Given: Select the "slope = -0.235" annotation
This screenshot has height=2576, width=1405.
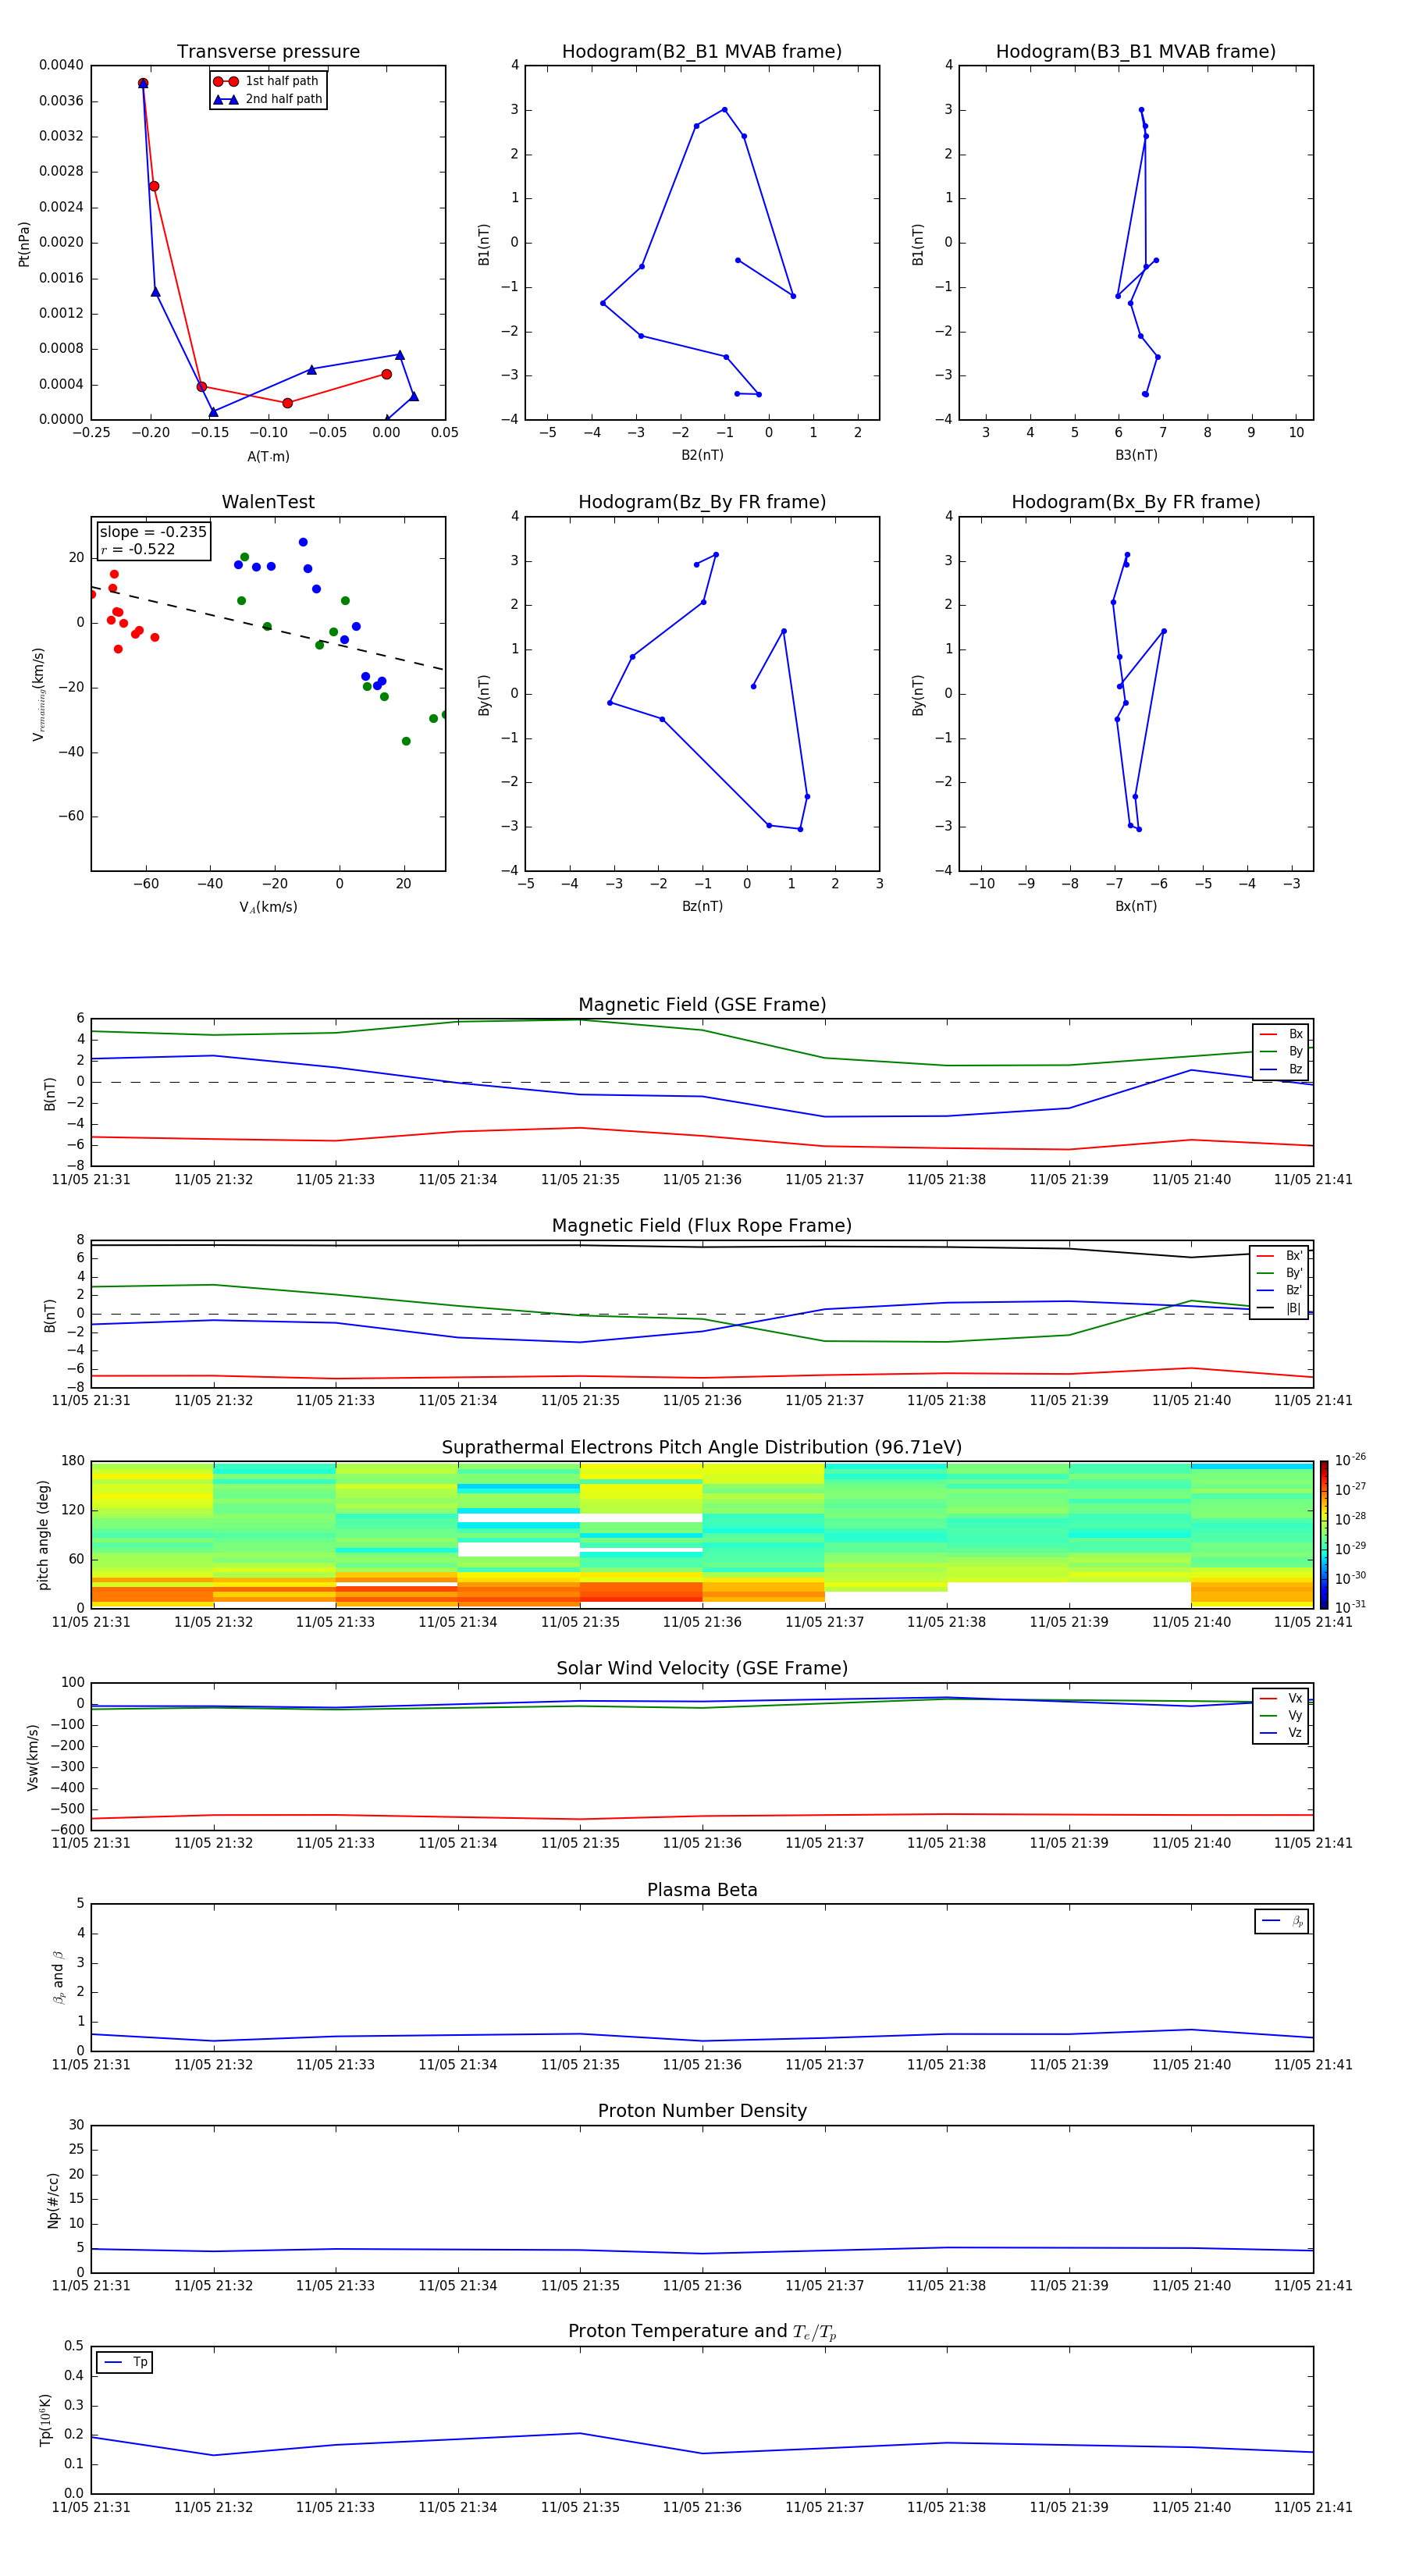Looking at the screenshot, I should [153, 532].
